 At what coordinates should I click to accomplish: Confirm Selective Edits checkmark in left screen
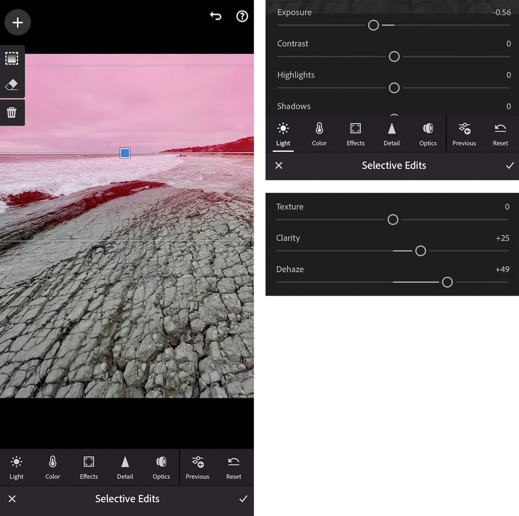point(243,499)
